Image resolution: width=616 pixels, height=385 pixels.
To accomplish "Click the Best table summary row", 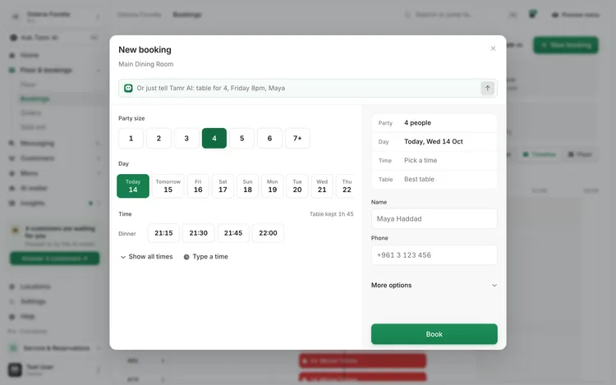I will 434,179.
